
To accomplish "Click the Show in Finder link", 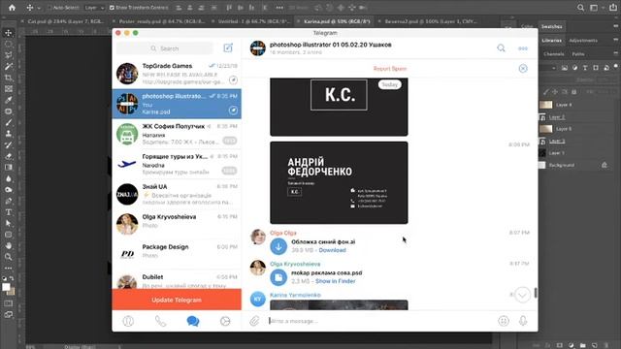I will pyautogui.click(x=335, y=281).
